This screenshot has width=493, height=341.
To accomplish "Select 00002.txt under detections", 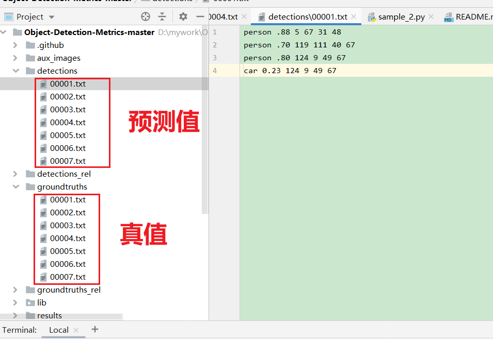I will (x=68, y=97).
